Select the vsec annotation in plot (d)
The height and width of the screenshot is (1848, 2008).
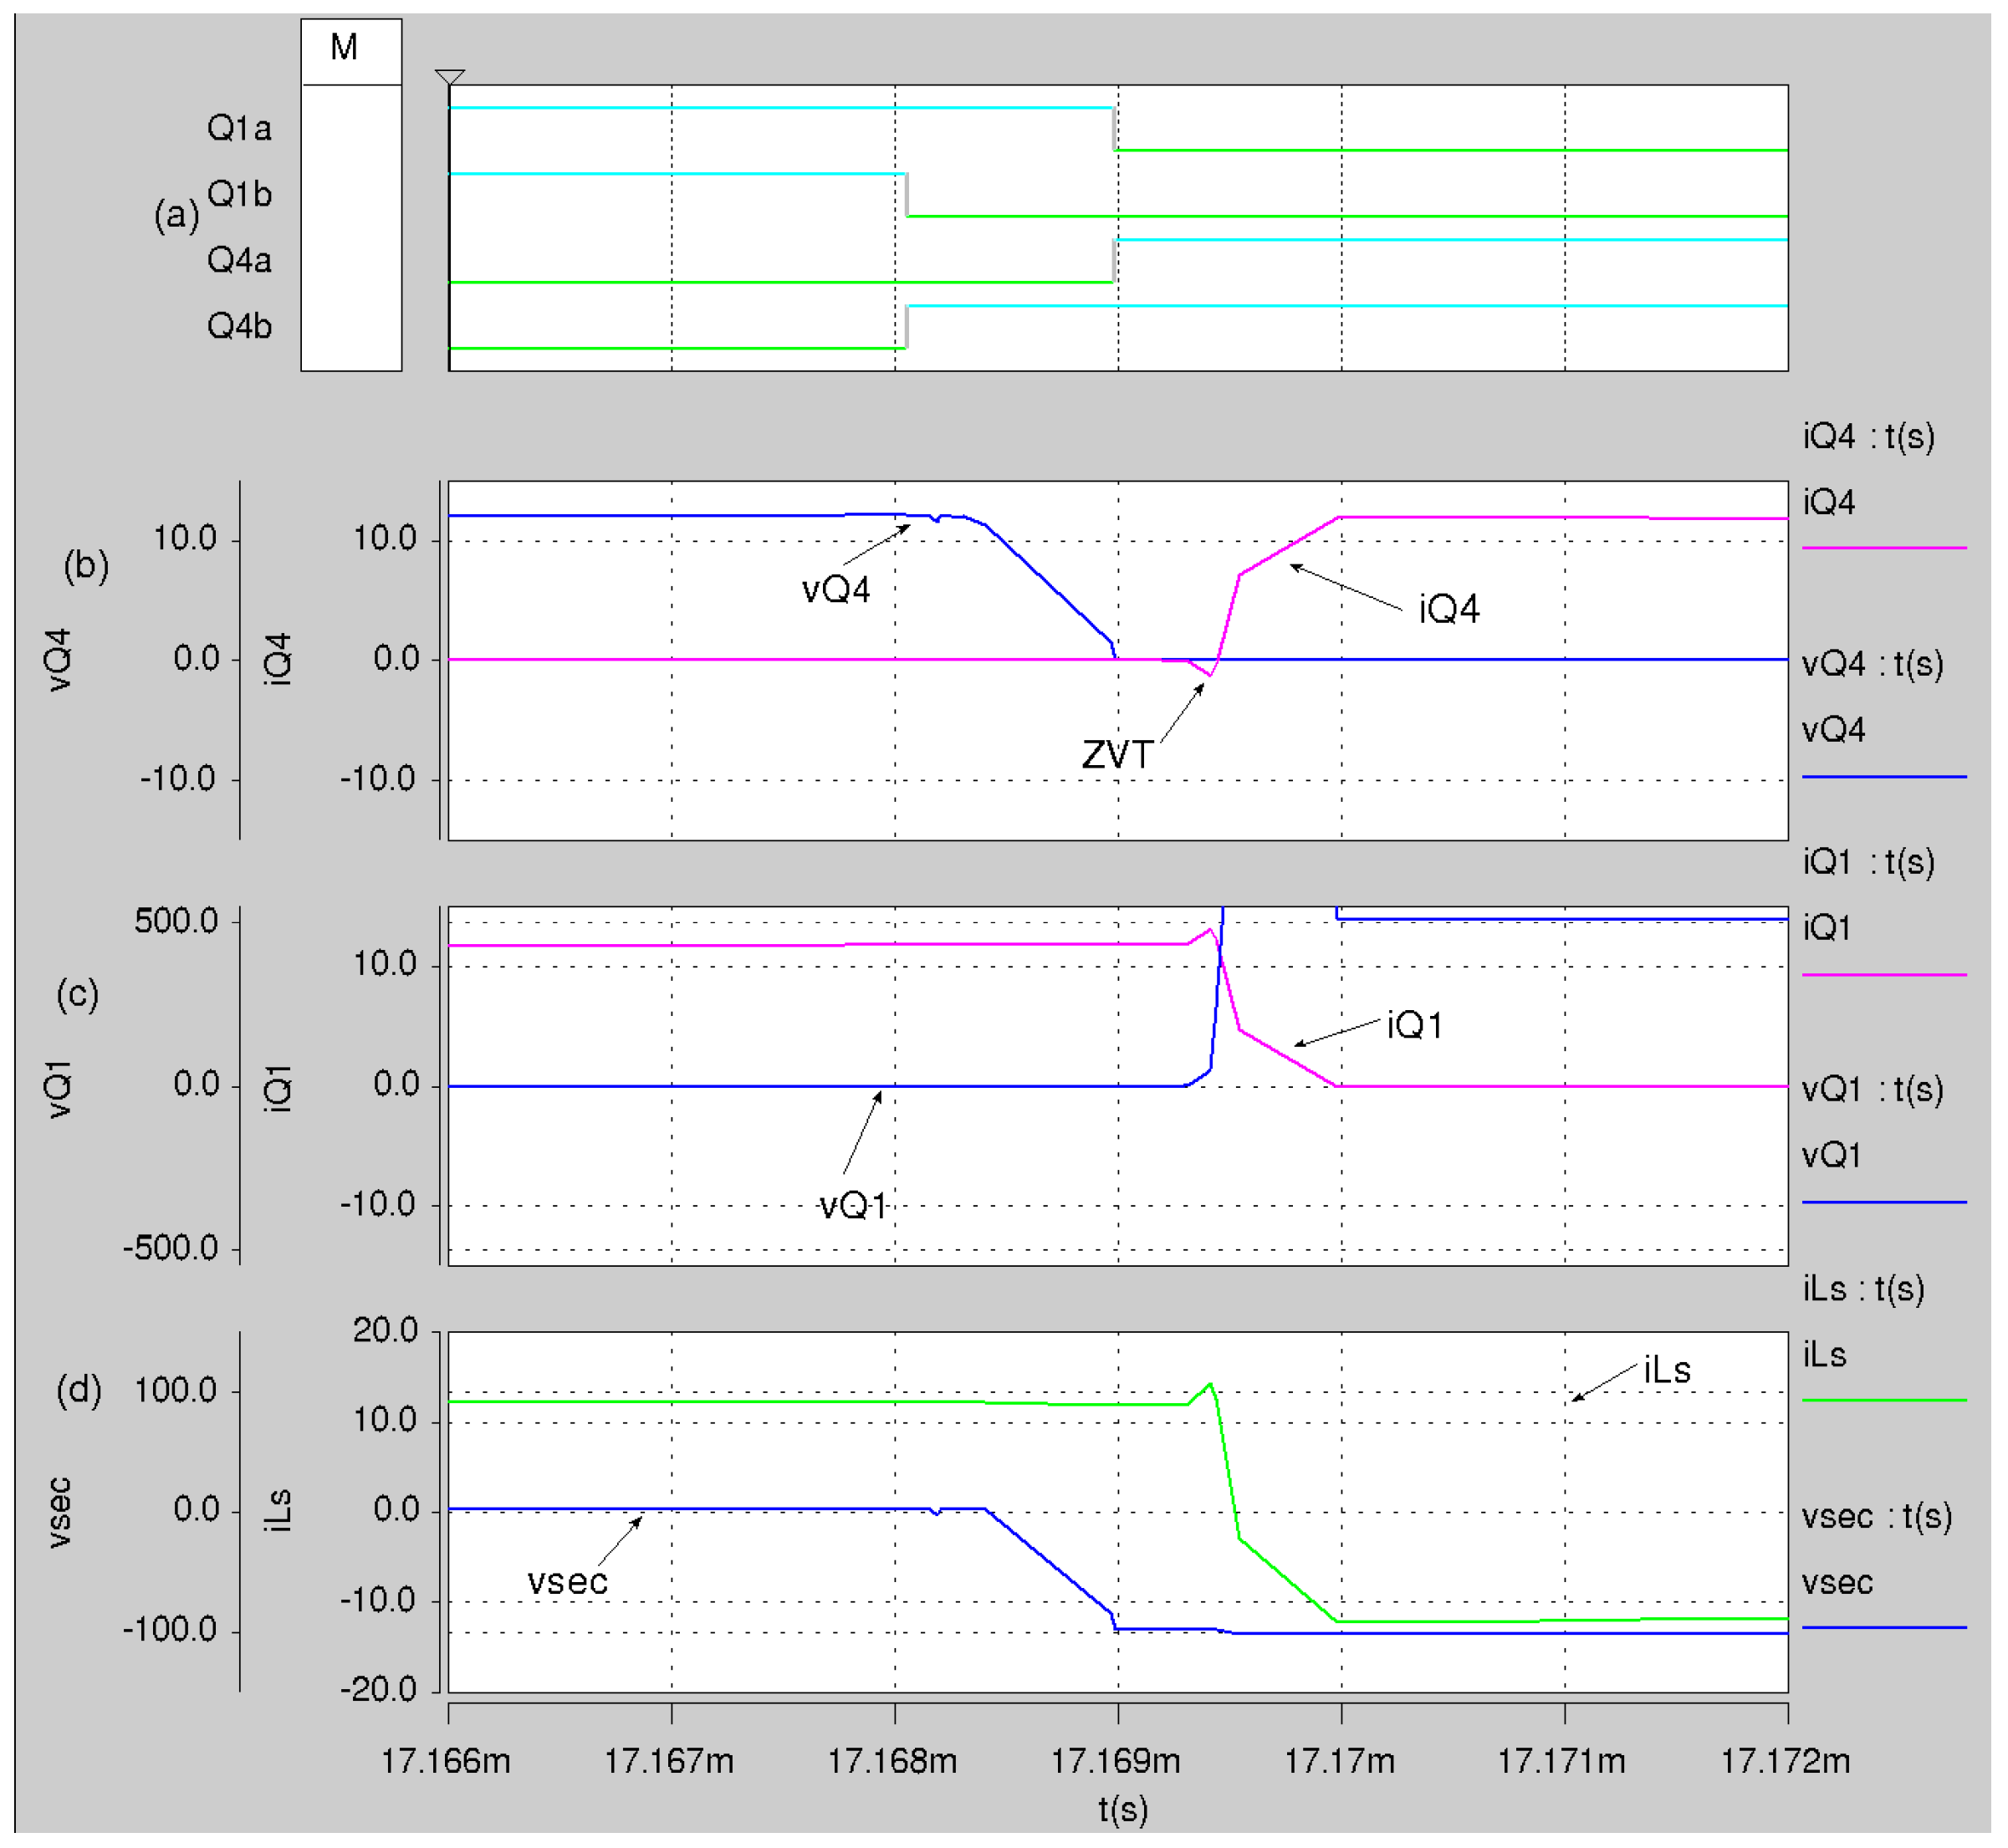click(567, 1582)
